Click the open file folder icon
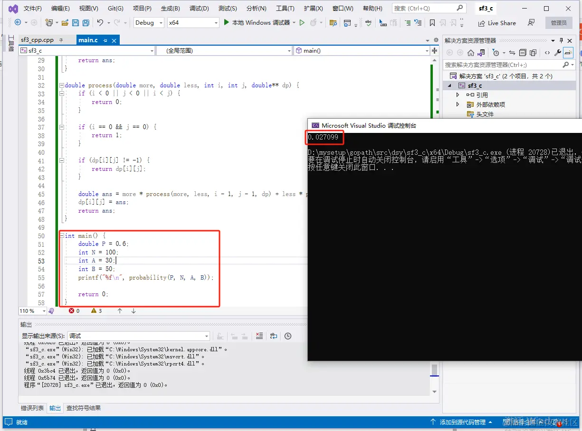This screenshot has height=431, width=582. 65,22
